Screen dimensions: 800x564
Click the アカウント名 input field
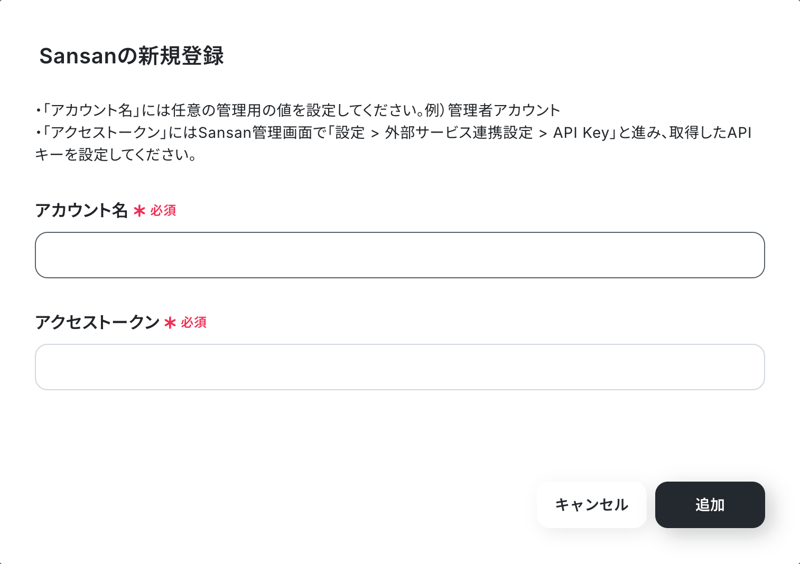pos(399,255)
